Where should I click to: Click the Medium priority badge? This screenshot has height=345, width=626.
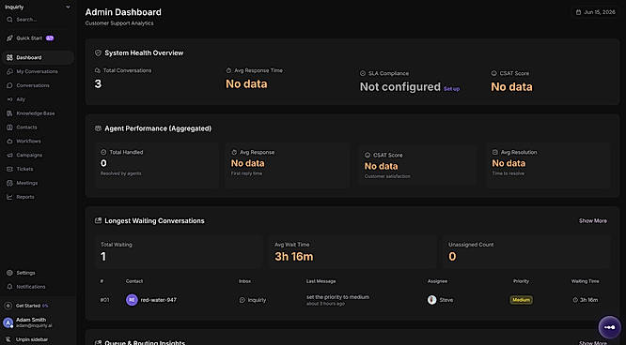pyautogui.click(x=521, y=300)
